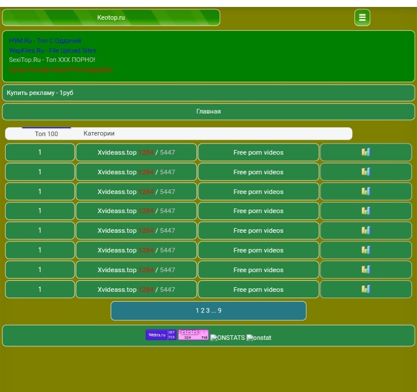Screen dimensions: 417x392
Task: Go to page 2 in pagination
Action: [x=202, y=310]
